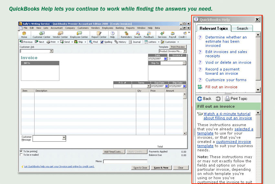The width and height of the screenshot is (275, 184).
Task: Click the Spelling check icon
Action: pos(106,42)
